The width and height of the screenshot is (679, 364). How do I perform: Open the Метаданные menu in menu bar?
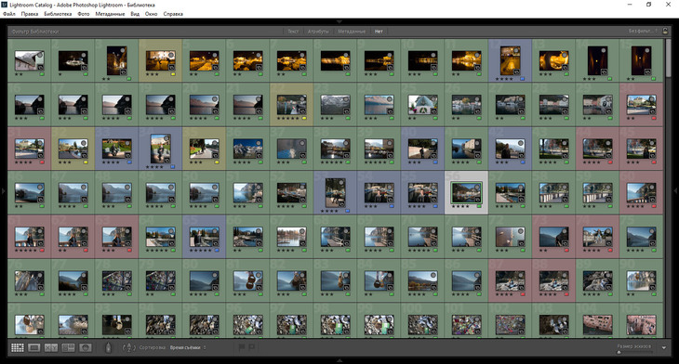point(110,14)
